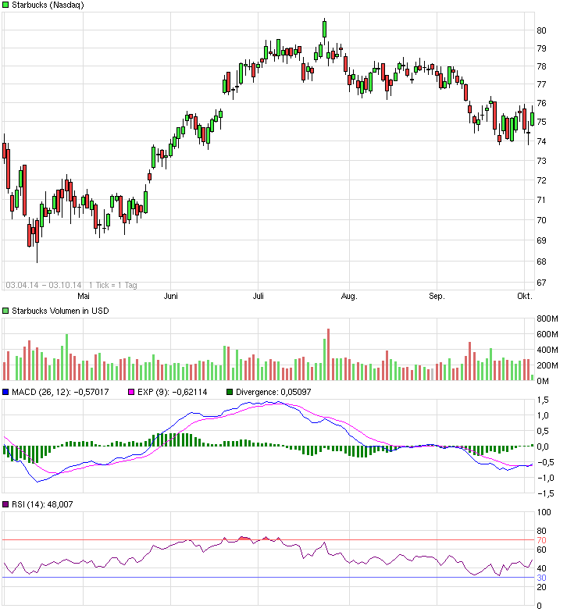Click the 800M volume axis label

(x=547, y=318)
